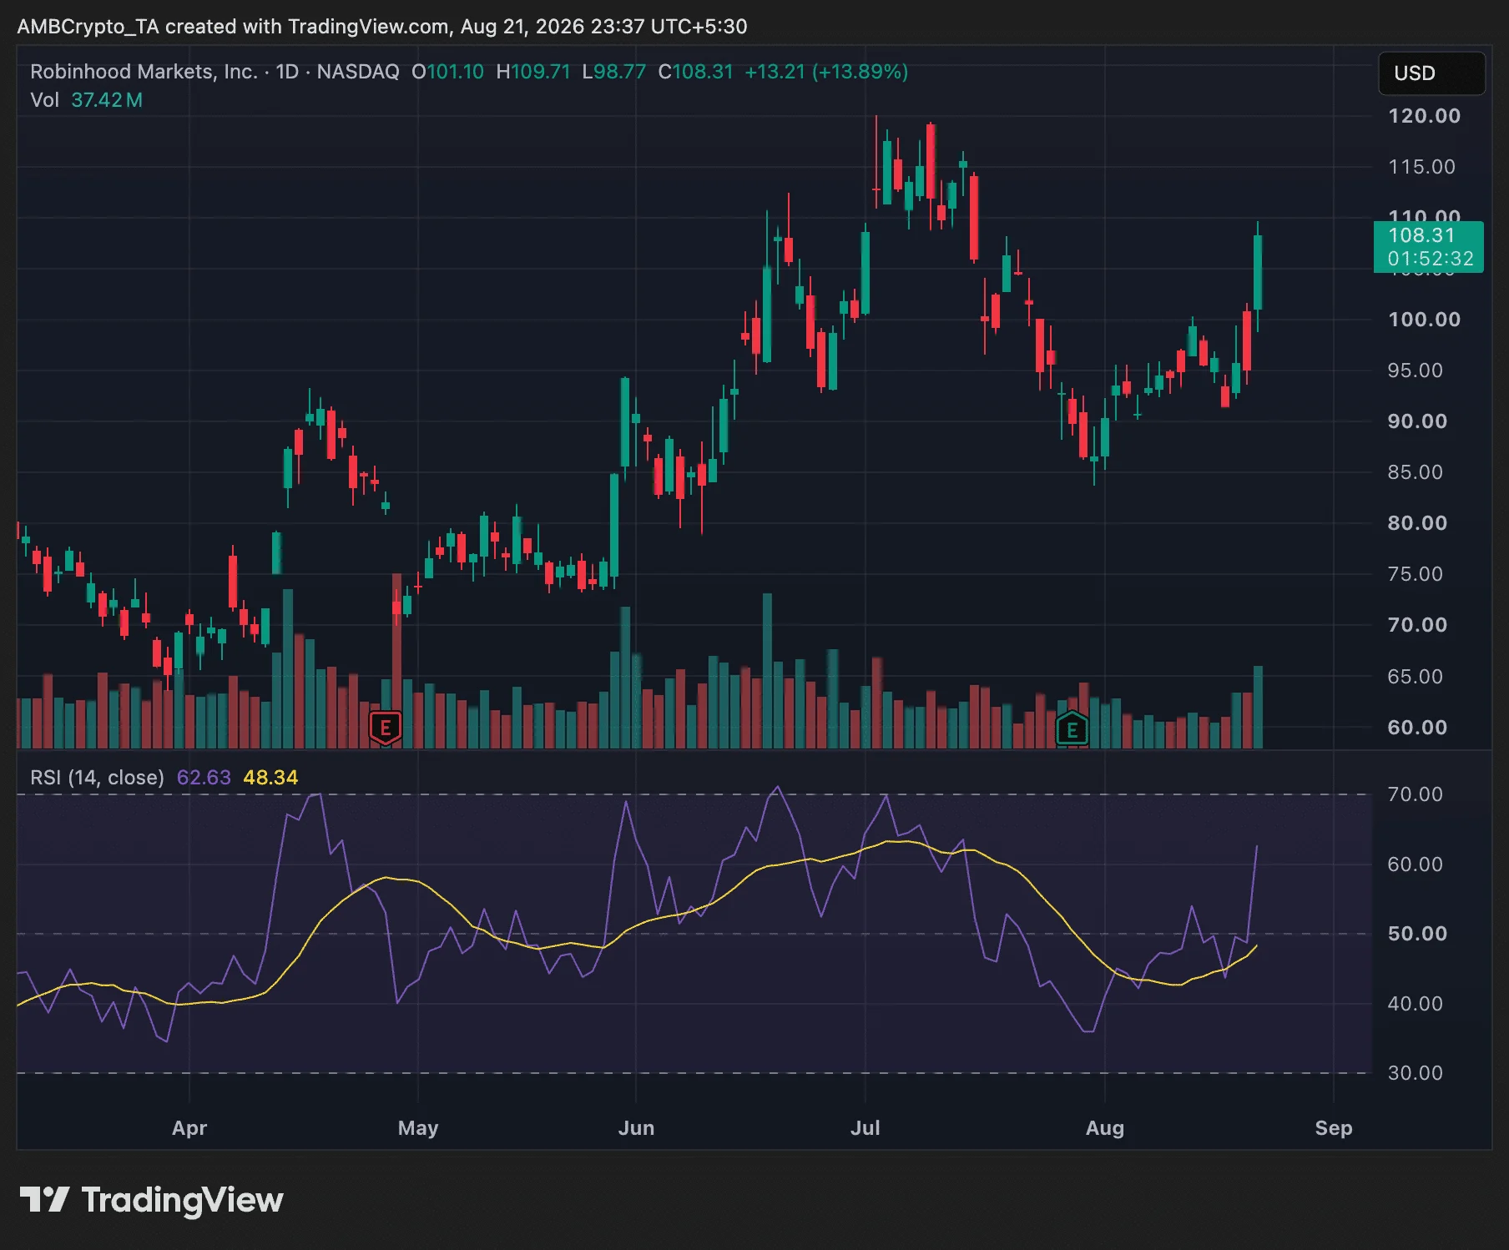The image size is (1509, 1250).
Task: Click 115.00 on the price scale
Action: pos(1421,167)
